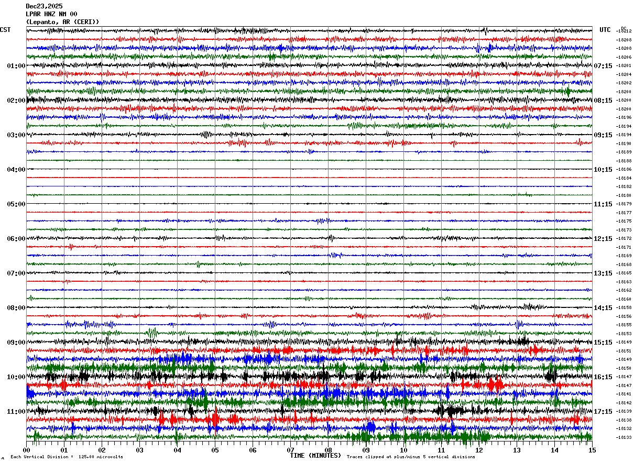Click the 17:15 UTC time label

(604, 412)
